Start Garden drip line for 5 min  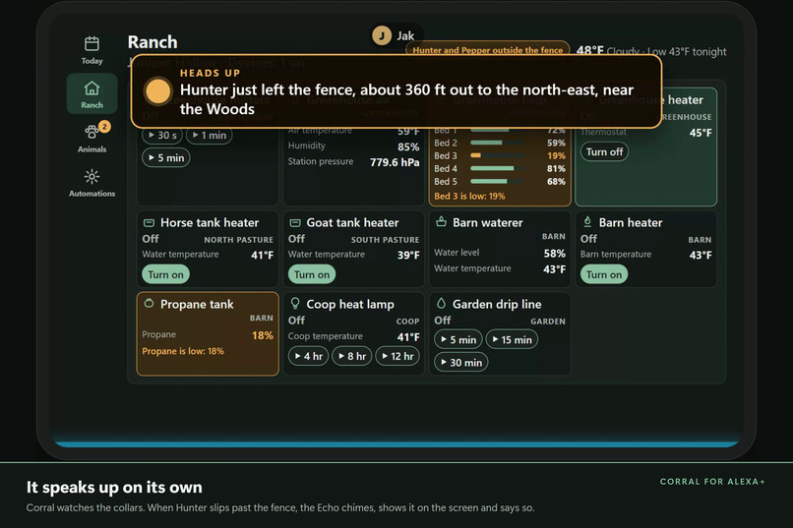[x=458, y=339]
